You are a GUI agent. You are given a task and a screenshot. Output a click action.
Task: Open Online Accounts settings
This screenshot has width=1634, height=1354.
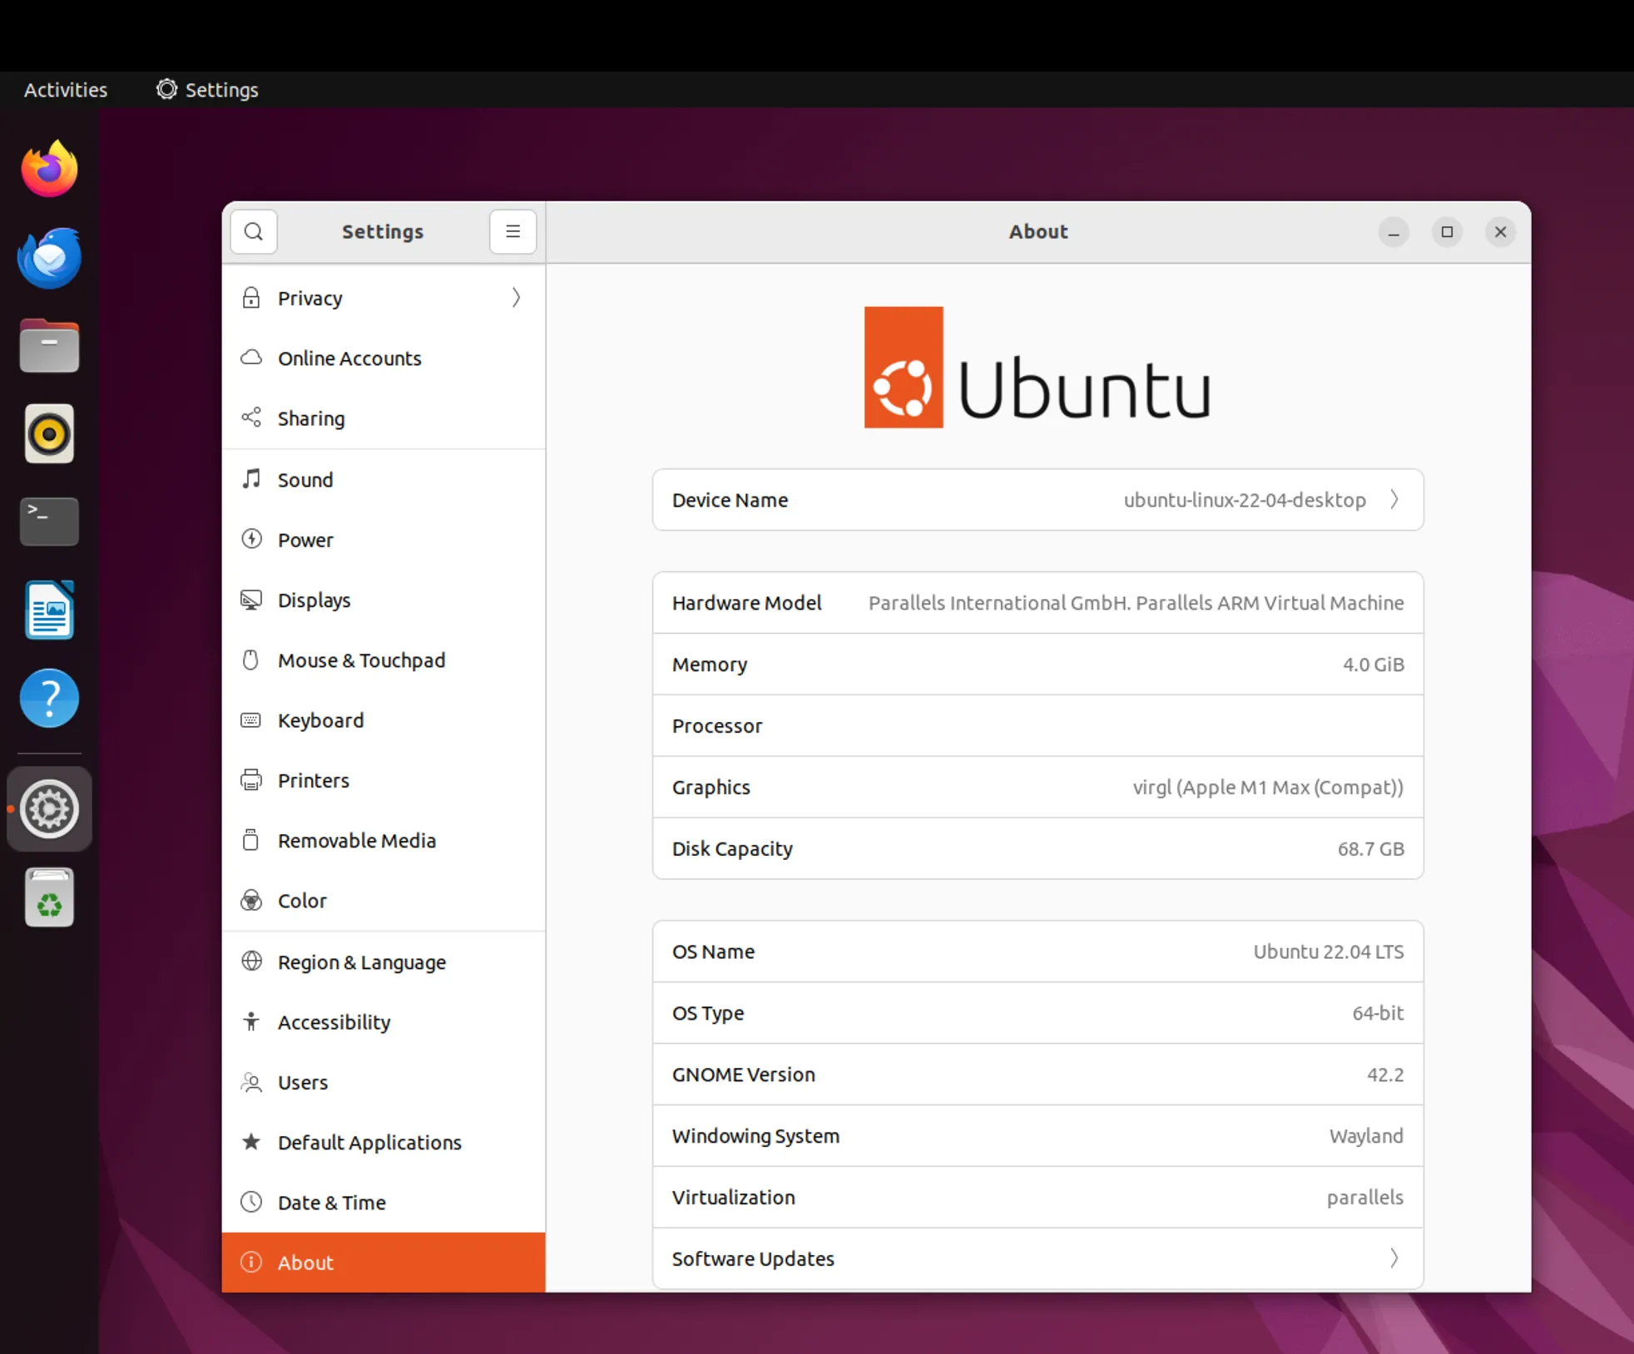click(349, 358)
